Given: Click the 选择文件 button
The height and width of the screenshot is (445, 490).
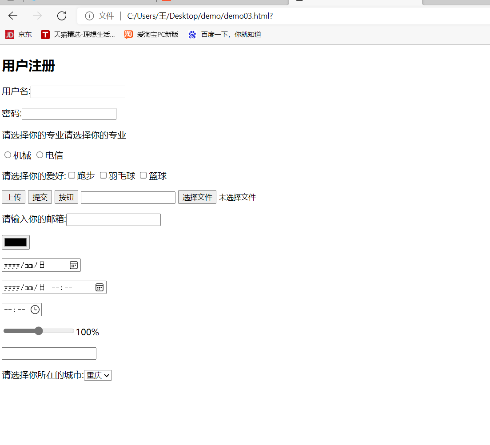Looking at the screenshot, I should pos(197,197).
